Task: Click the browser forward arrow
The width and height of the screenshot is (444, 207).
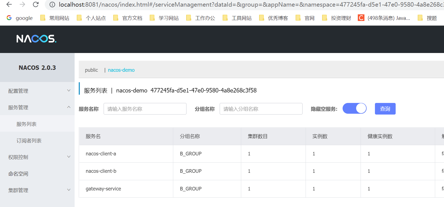Action: (22, 4)
